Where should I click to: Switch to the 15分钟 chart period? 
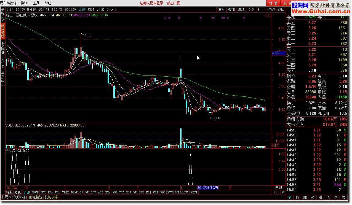44,9
